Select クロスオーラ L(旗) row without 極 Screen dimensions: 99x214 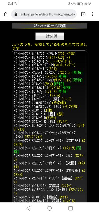pos(33,110)
